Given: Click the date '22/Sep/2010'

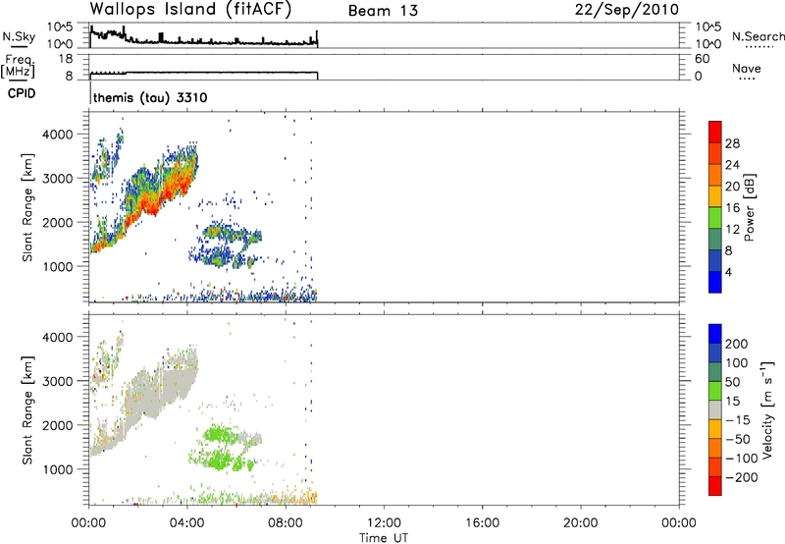Looking at the screenshot, I should click(627, 10).
